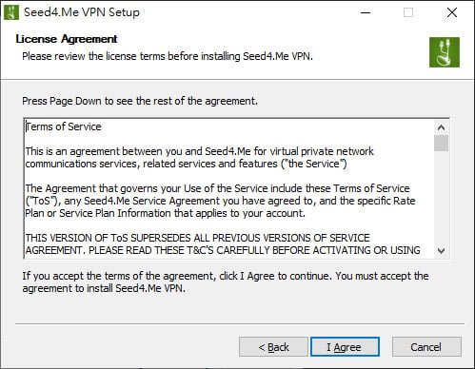Close the setup window with X
The width and height of the screenshot is (475, 369).
tap(452, 12)
